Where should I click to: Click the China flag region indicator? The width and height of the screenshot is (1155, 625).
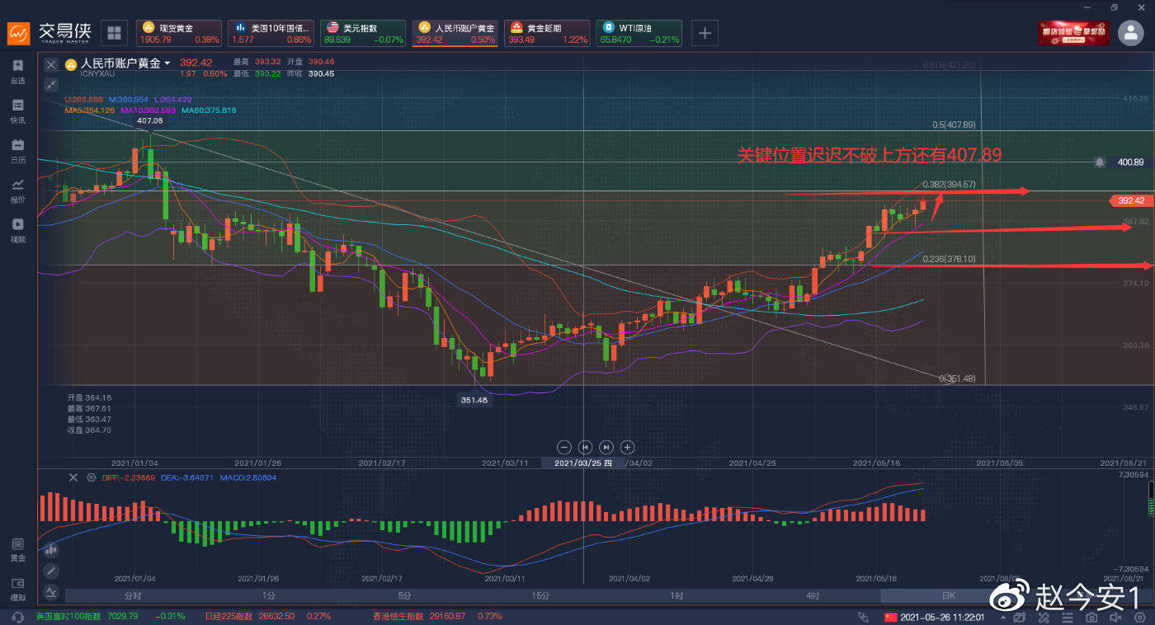[x=889, y=617]
